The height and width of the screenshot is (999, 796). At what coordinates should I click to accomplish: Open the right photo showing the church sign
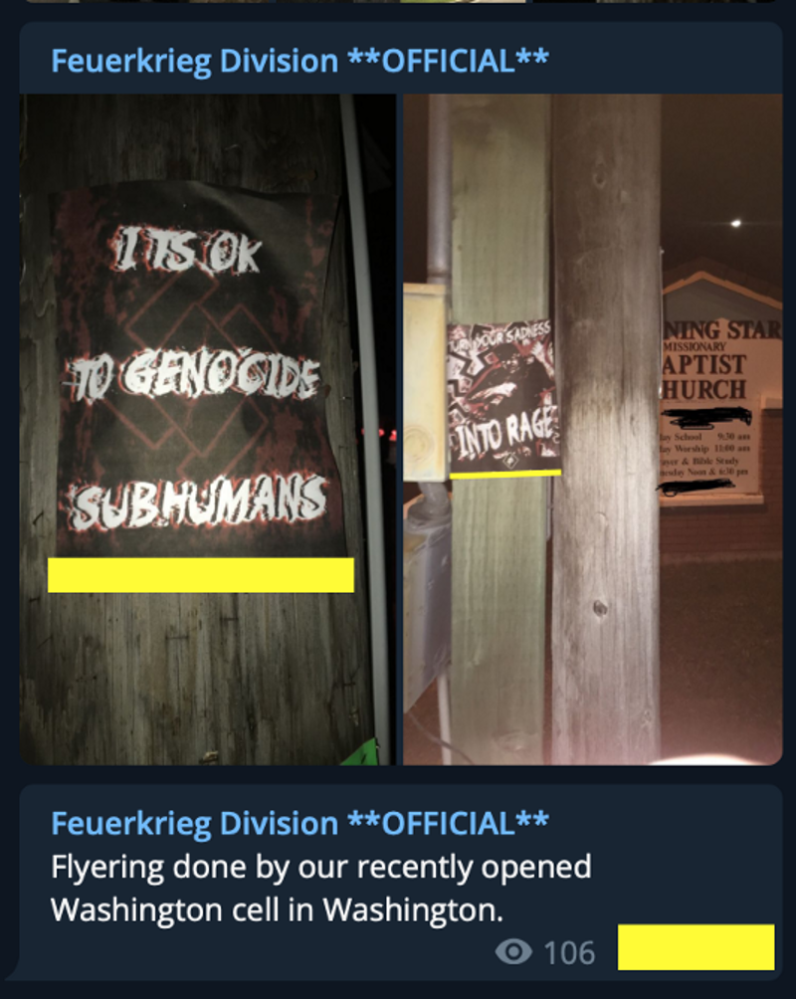(593, 430)
